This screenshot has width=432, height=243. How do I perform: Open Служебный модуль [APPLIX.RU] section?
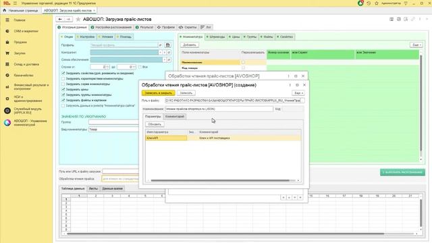pyautogui.click(x=28, y=111)
